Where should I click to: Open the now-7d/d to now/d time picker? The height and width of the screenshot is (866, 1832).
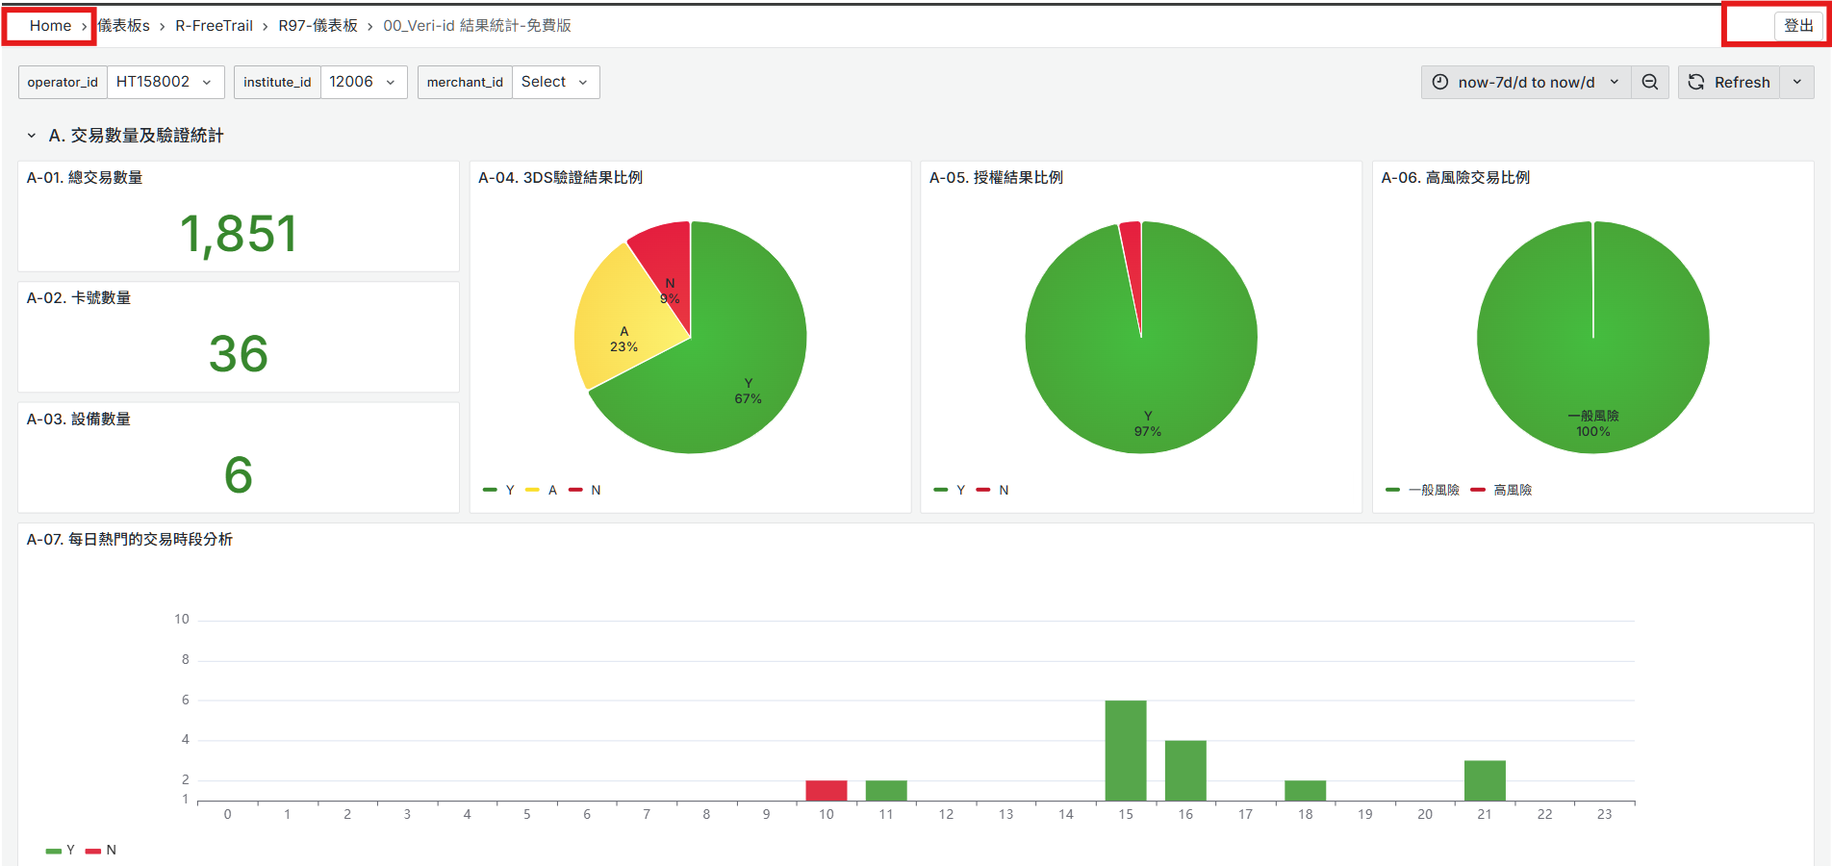[x=1525, y=83]
